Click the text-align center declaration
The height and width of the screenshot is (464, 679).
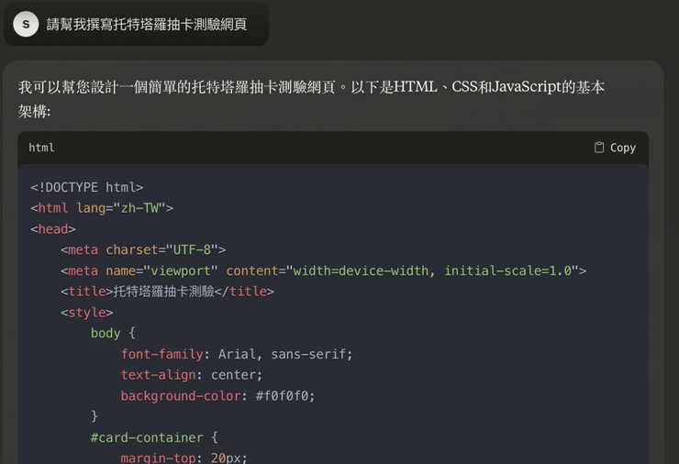coord(191,375)
